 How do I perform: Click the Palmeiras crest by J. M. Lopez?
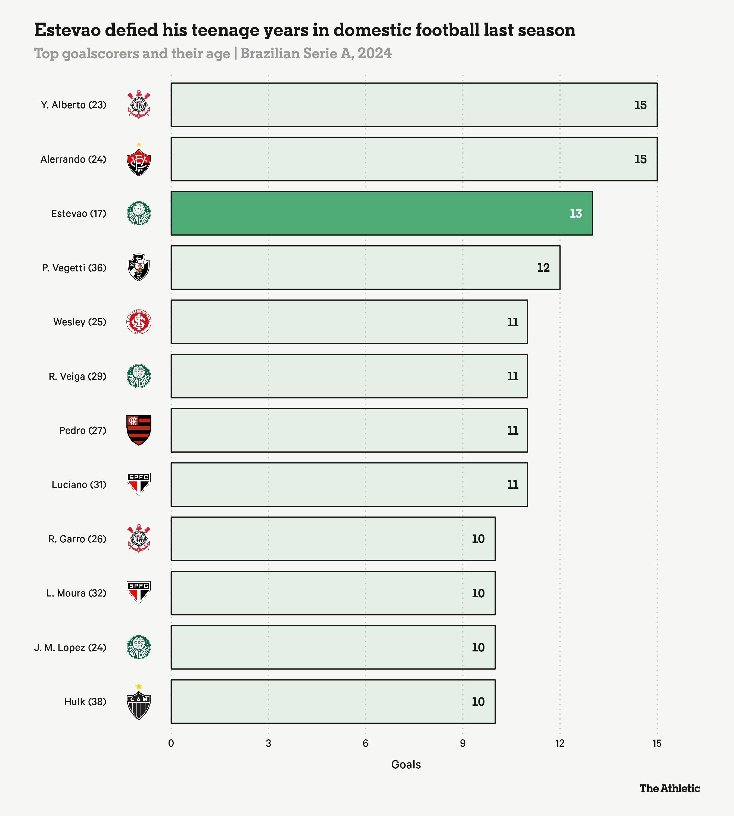tap(139, 647)
